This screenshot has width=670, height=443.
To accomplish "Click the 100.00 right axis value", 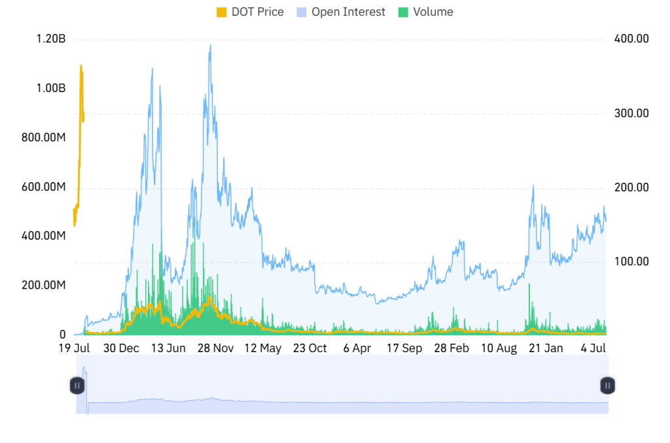I will [631, 261].
